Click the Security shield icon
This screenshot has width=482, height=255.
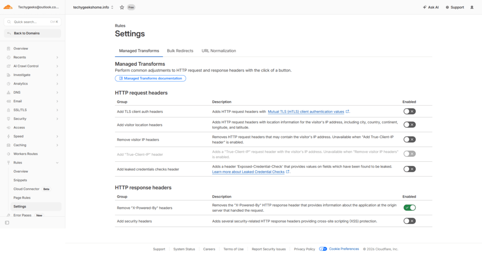click(8, 119)
